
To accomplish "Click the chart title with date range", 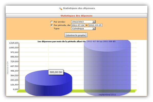I will [76, 41].
